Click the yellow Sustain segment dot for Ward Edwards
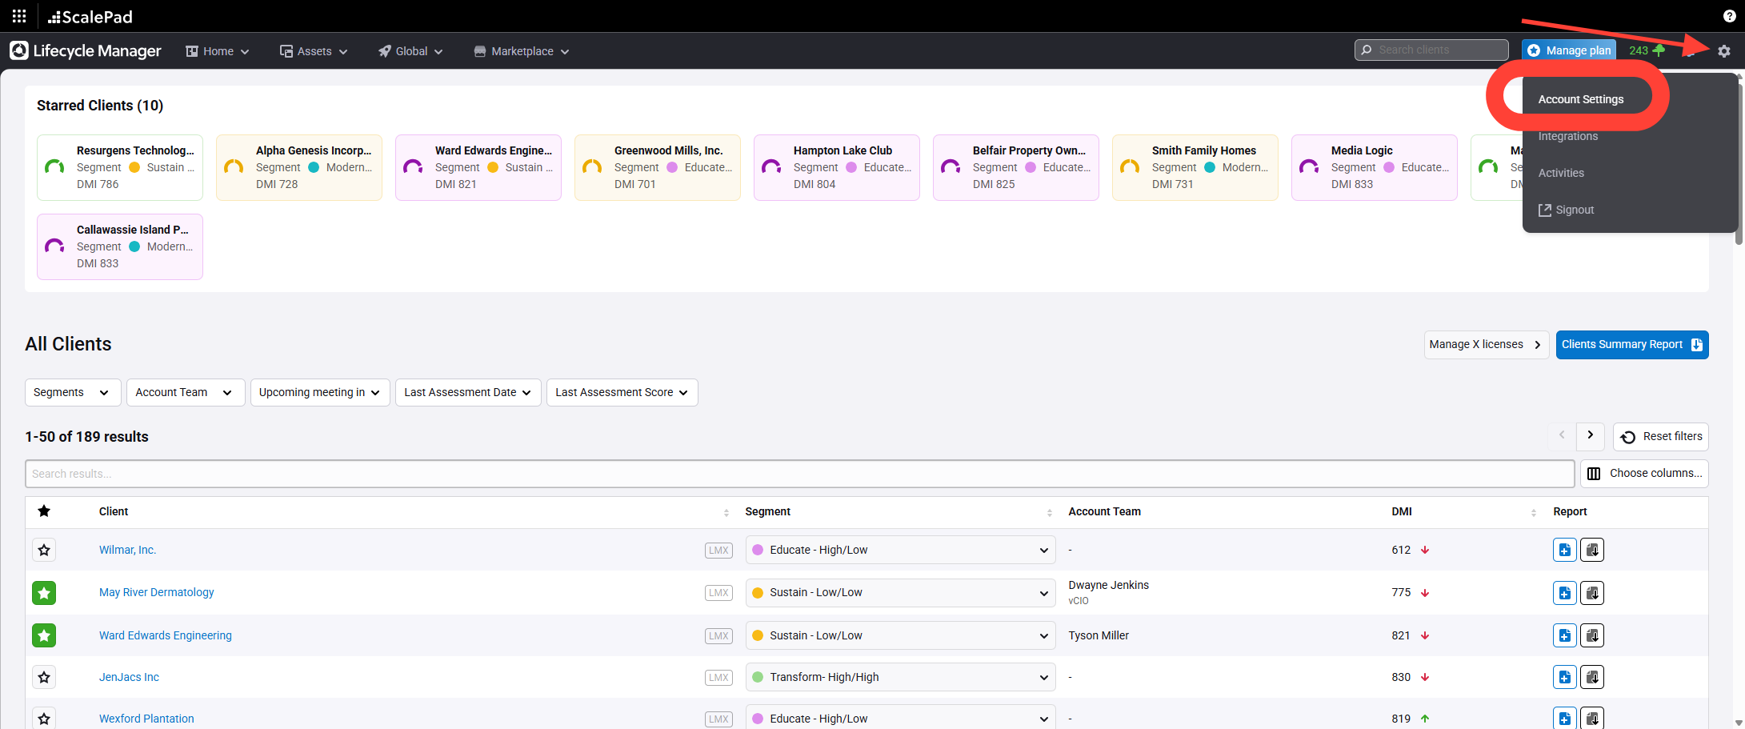 tap(757, 635)
